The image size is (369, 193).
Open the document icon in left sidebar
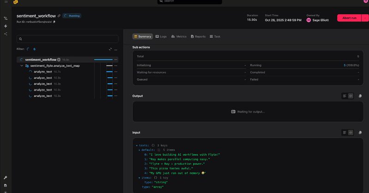(6, 185)
